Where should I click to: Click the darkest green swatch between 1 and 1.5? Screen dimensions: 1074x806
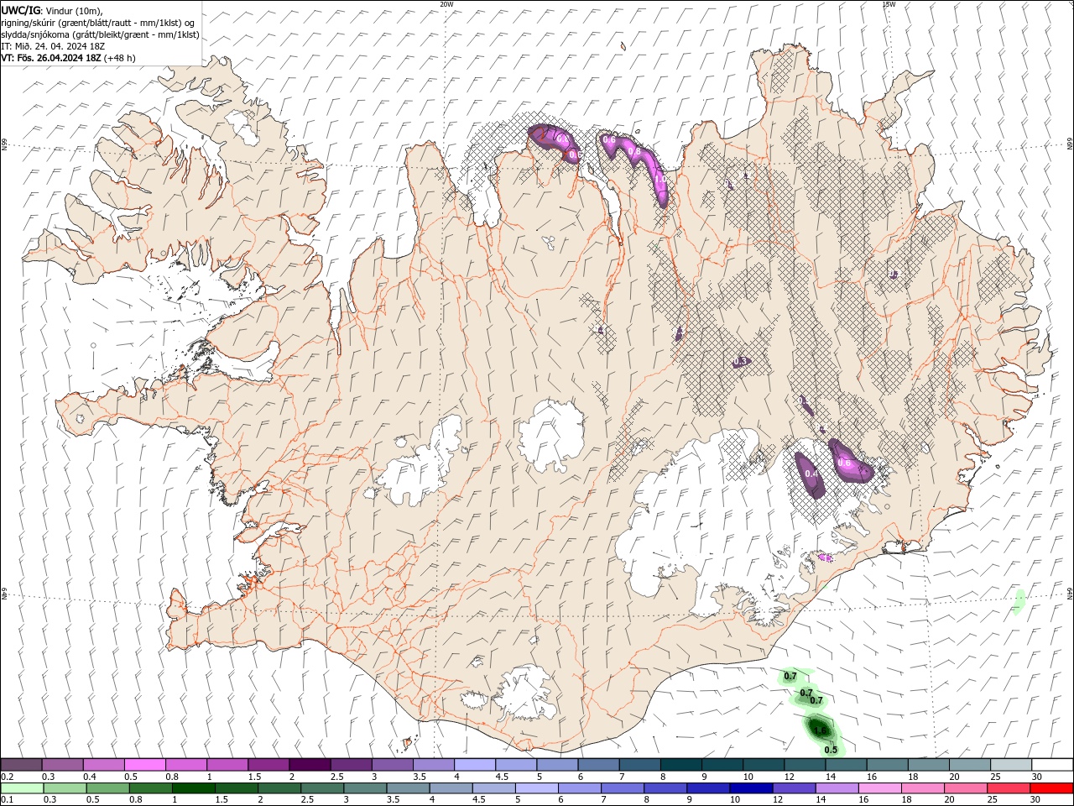[193, 788]
